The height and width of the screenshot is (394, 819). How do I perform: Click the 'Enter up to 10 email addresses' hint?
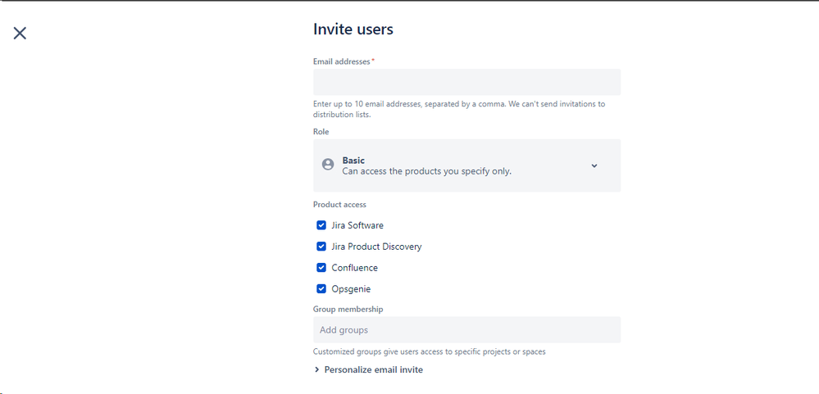(x=459, y=109)
